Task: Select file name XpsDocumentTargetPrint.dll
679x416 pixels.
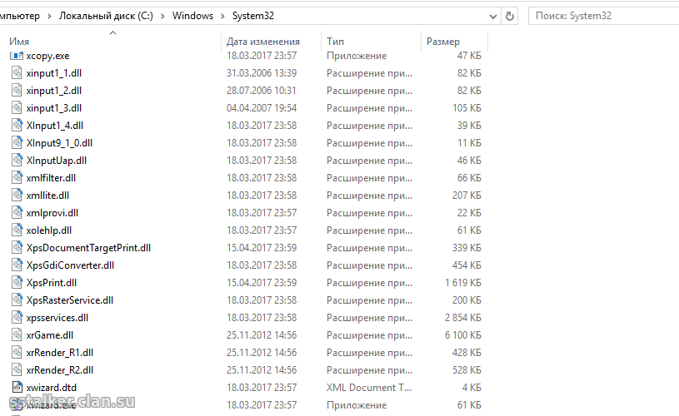Action: point(88,248)
